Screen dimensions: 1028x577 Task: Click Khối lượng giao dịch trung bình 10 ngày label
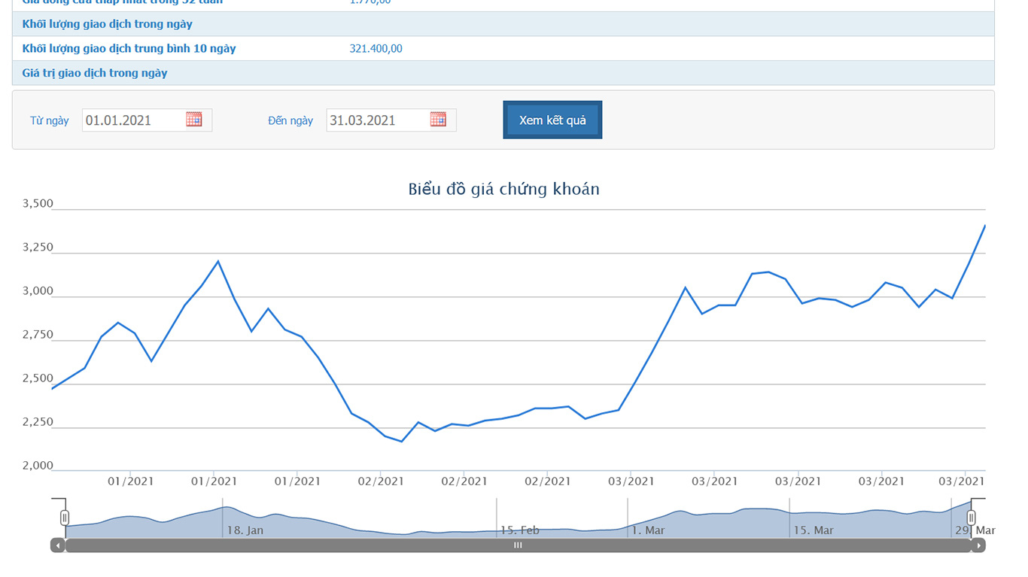[129, 49]
